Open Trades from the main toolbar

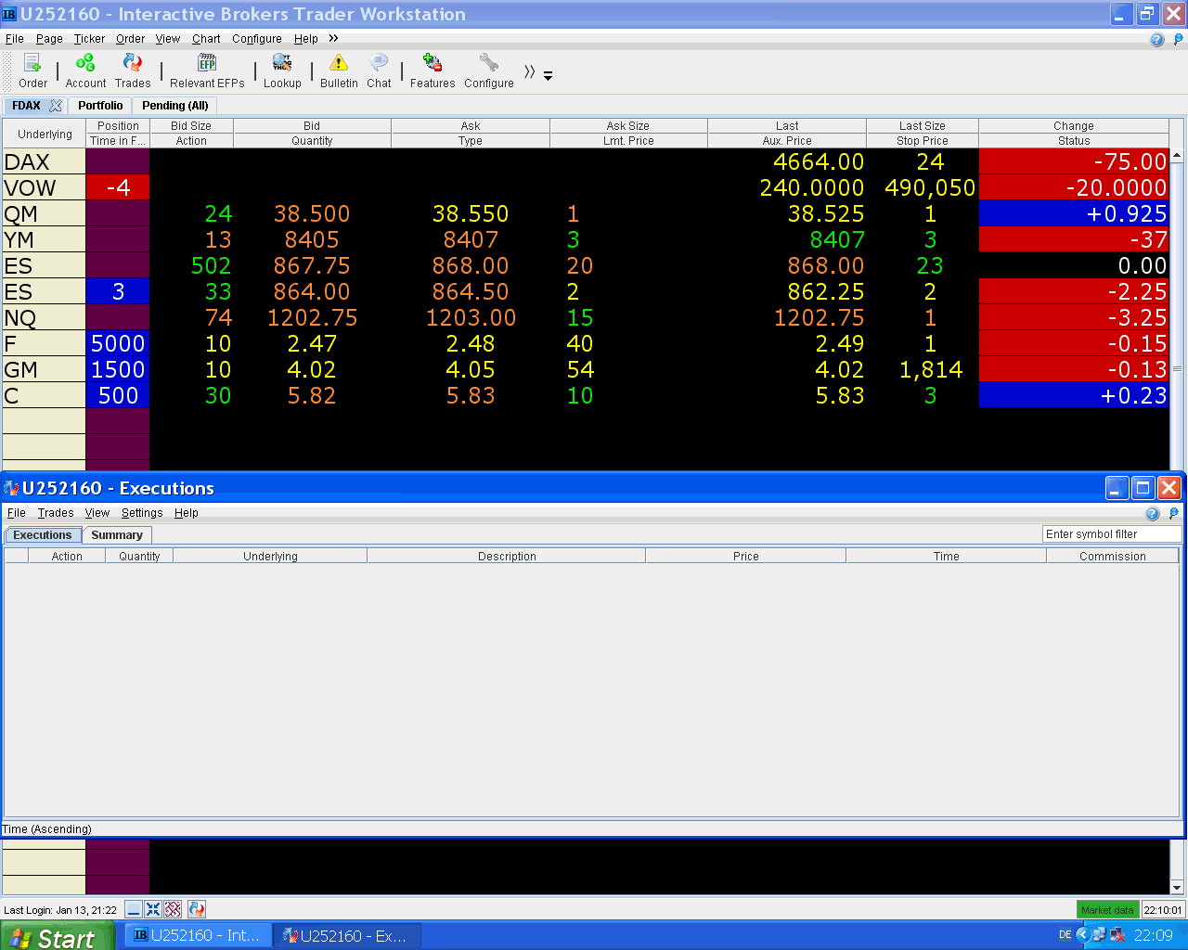point(133,71)
